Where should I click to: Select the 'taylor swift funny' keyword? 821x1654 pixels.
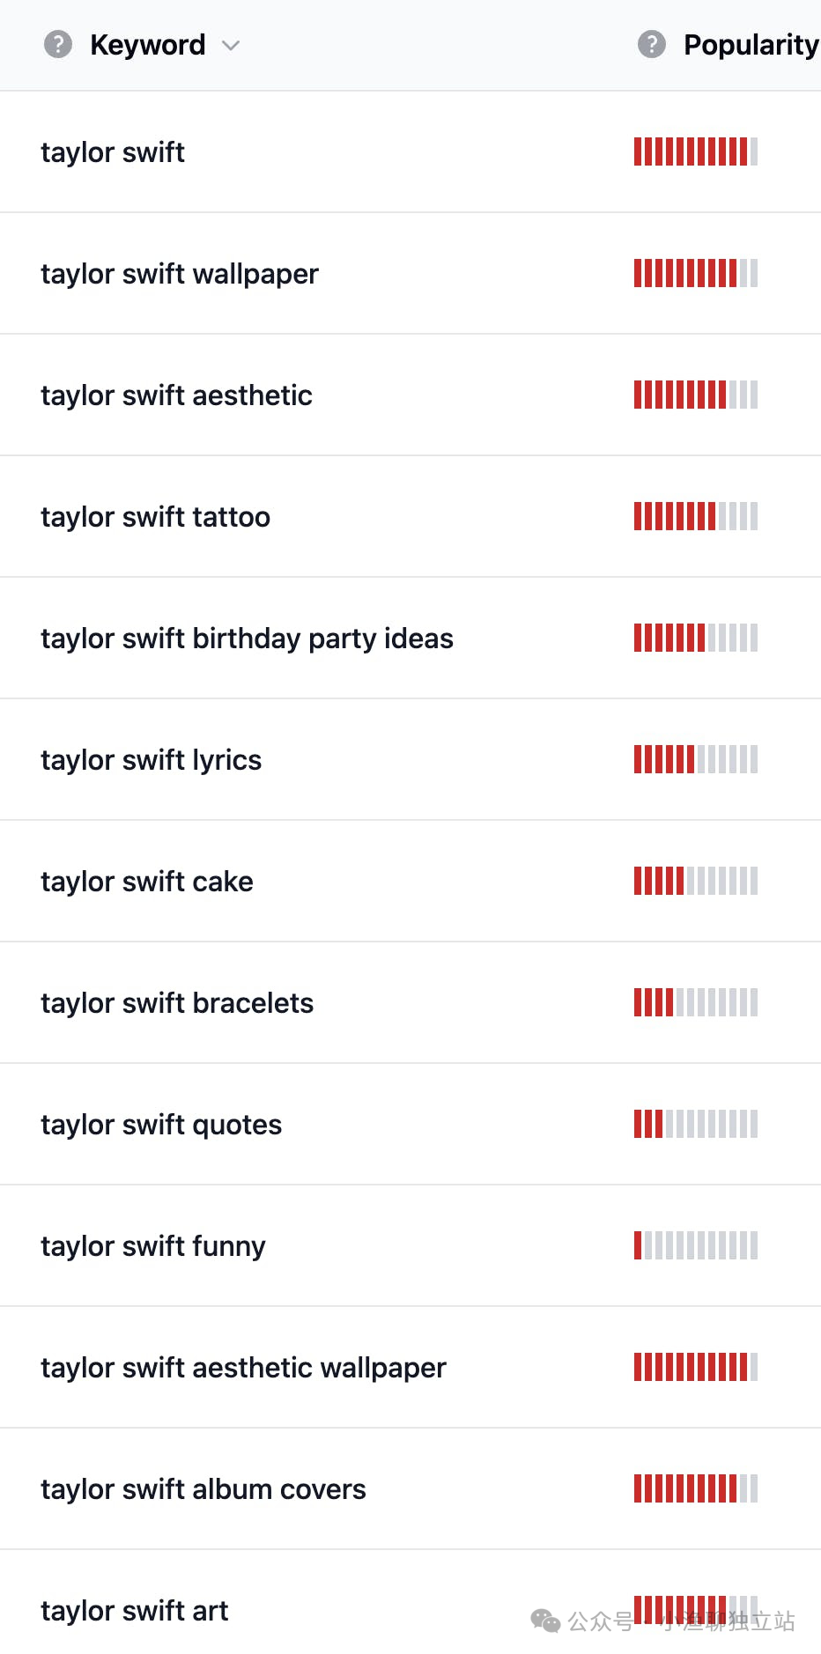pos(153,1246)
